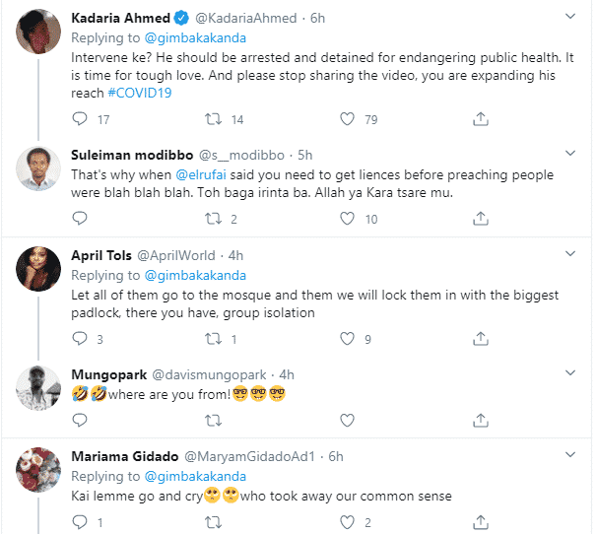The width and height of the screenshot is (597, 534).
Task: Retweet April Tols' padlock tweet
Action: (x=213, y=339)
